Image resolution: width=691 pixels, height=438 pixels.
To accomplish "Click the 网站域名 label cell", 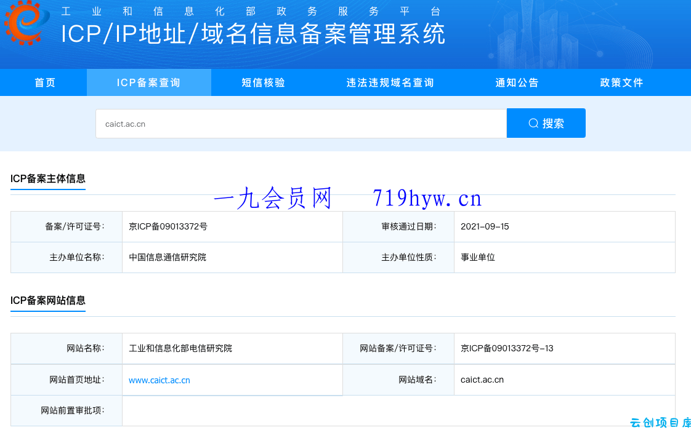I will point(398,380).
